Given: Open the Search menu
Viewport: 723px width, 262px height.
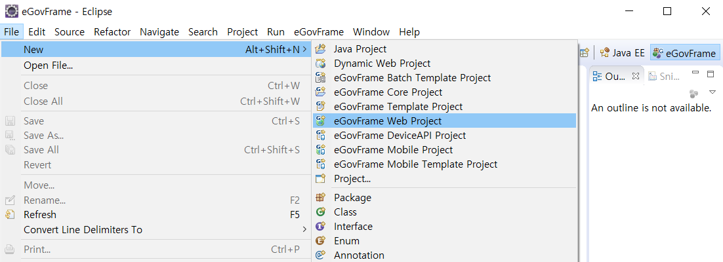Looking at the screenshot, I should tap(203, 32).
